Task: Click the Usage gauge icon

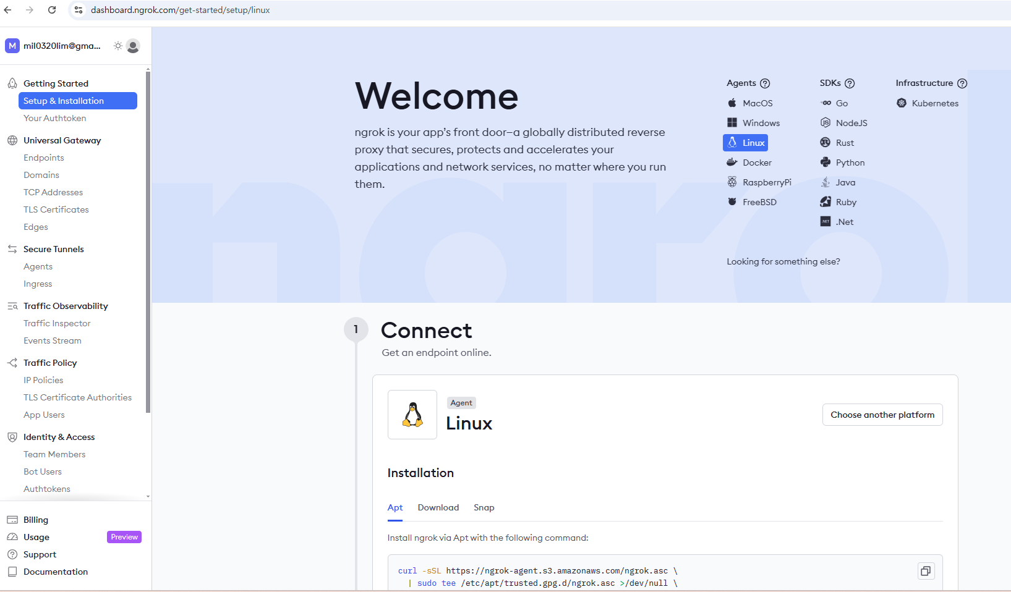Action: coord(12,537)
